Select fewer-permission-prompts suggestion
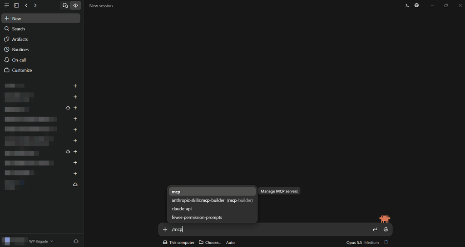The image size is (465, 247). click(213, 218)
